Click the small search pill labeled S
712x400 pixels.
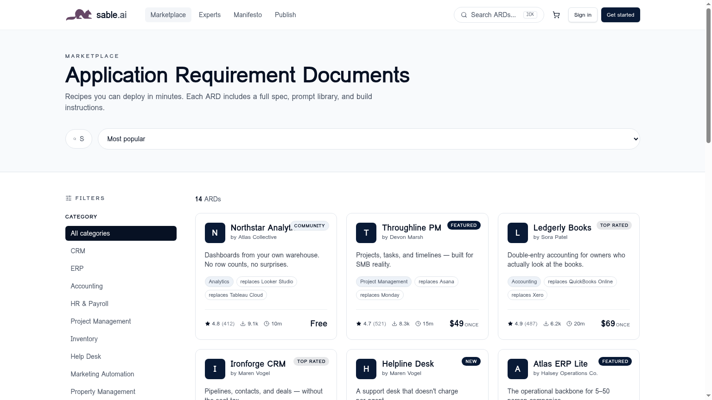coord(79,139)
